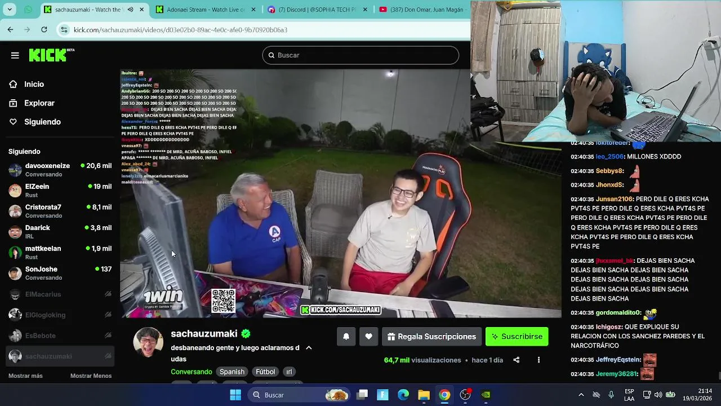Toggle notification bell for sachauzumaki
This screenshot has height=406, width=721.
point(346,337)
